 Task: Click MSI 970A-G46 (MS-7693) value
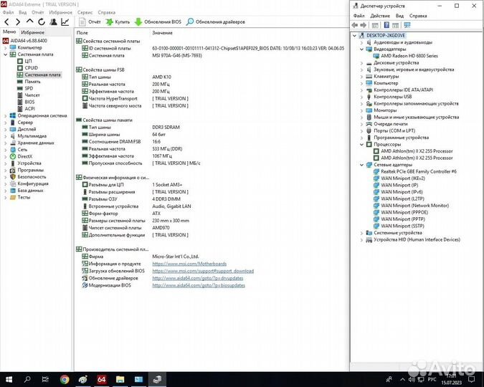[x=177, y=56]
